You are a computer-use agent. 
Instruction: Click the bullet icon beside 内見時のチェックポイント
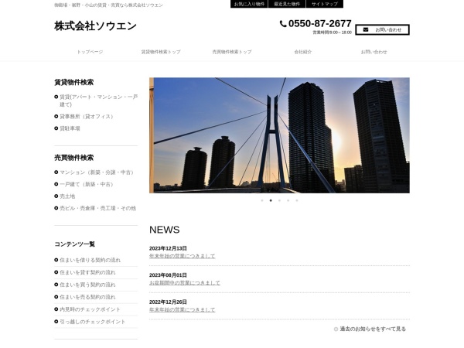pyautogui.click(x=56, y=309)
